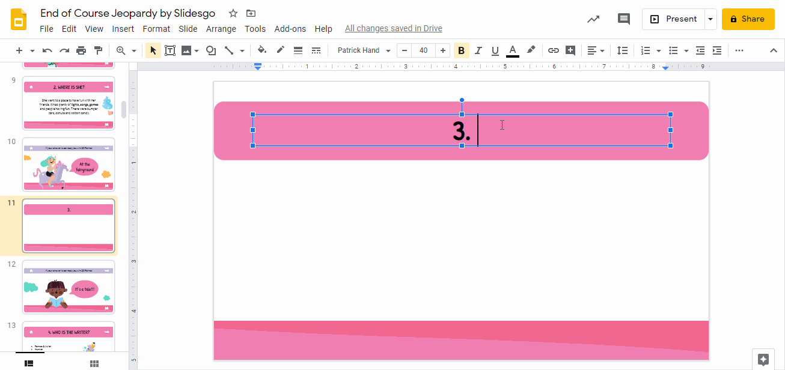Select the Text box tool
Image resolution: width=785 pixels, height=370 pixels.
point(170,50)
